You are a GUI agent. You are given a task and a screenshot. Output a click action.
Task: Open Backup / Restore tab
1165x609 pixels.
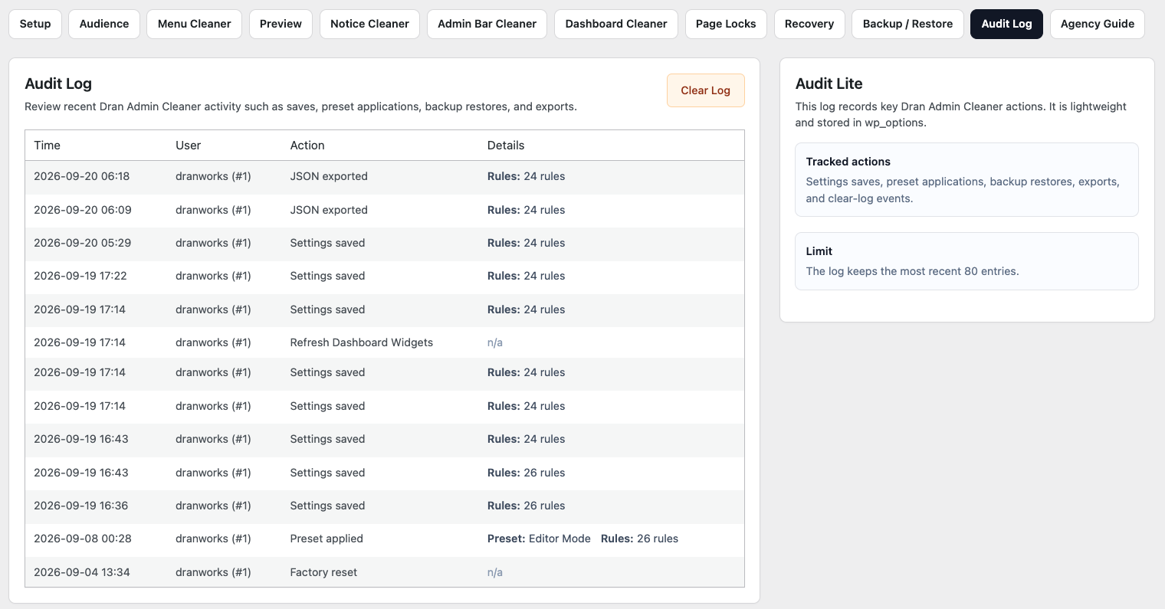pyautogui.click(x=907, y=24)
